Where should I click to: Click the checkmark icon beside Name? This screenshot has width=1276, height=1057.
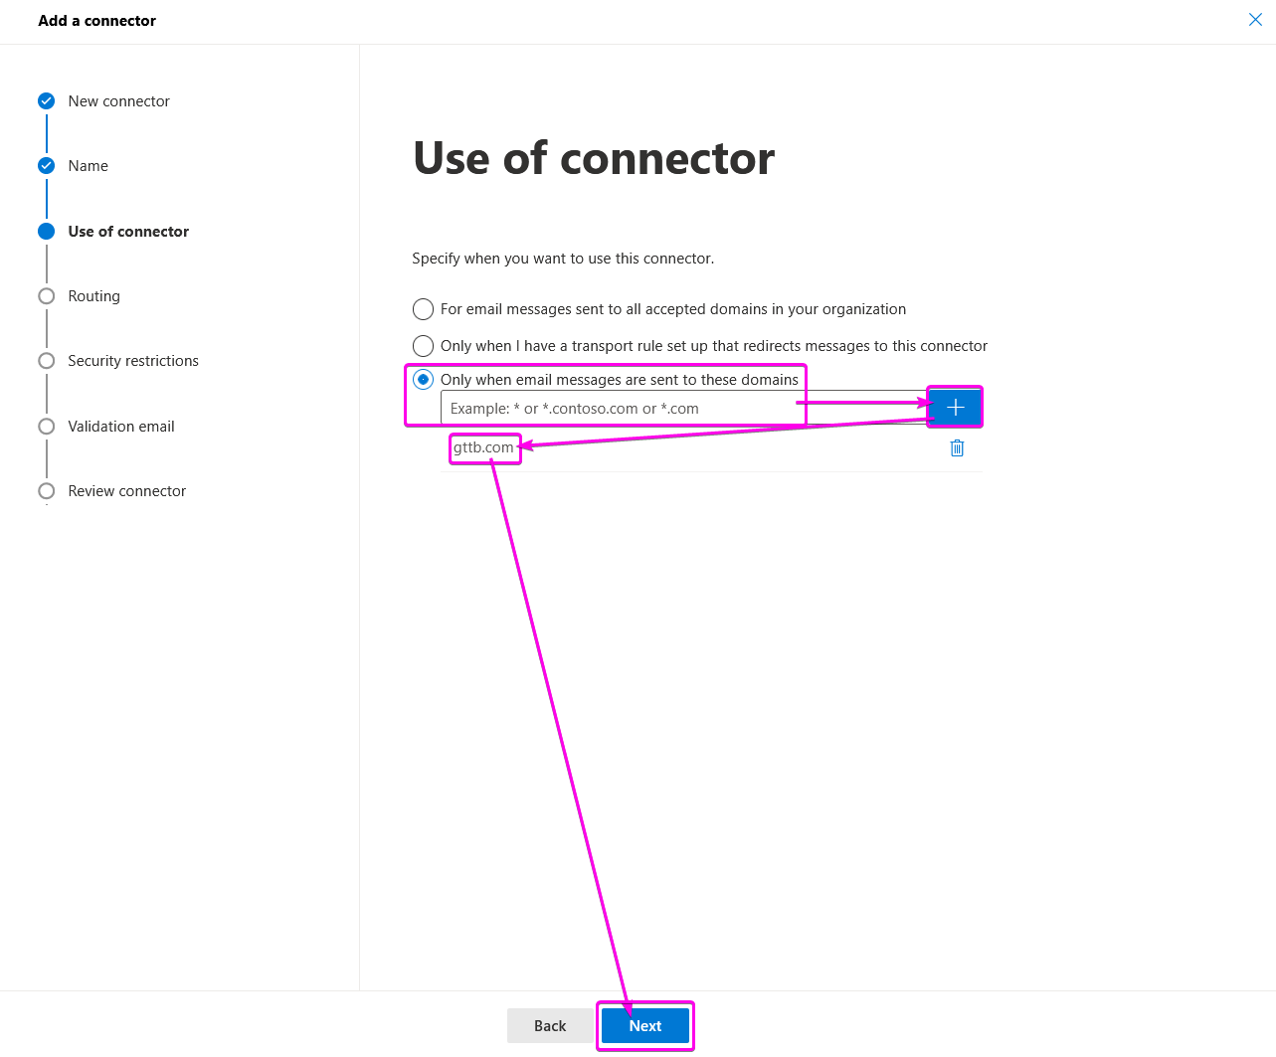pyautogui.click(x=46, y=165)
